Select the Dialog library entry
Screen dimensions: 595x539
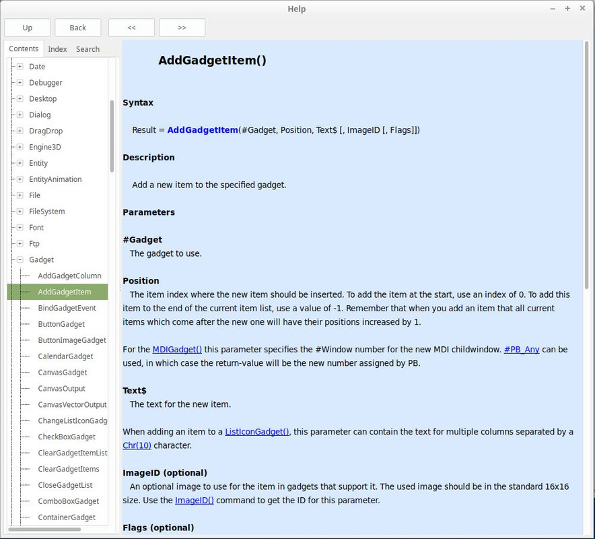(40, 115)
